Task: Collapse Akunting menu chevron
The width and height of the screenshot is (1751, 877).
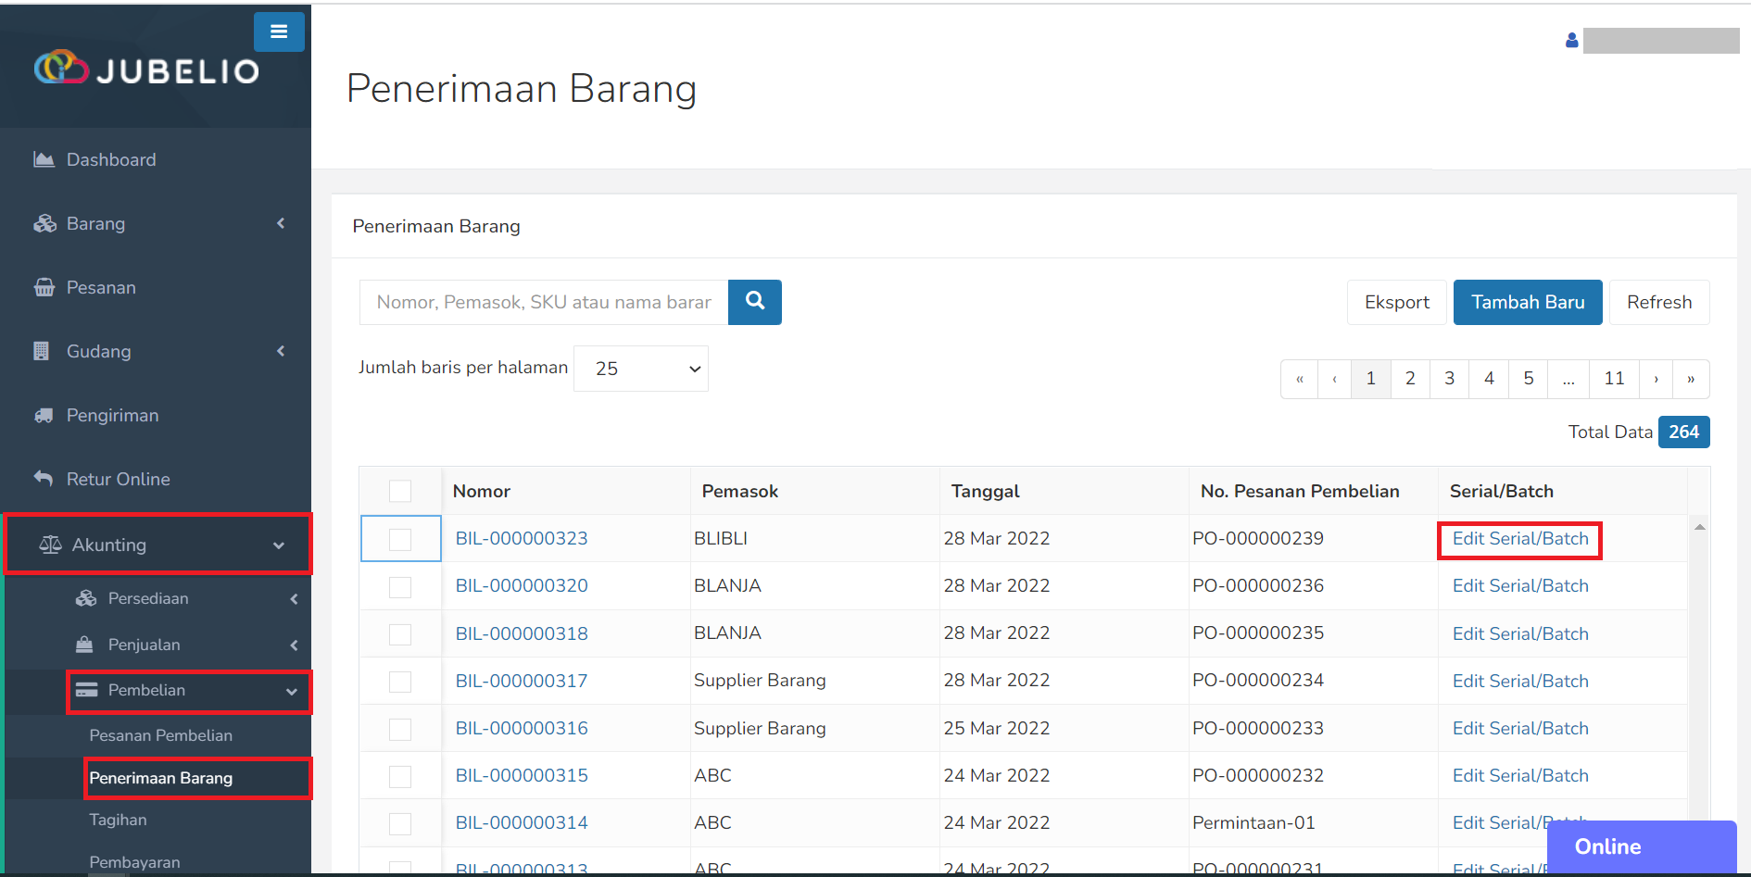Action: click(x=279, y=545)
